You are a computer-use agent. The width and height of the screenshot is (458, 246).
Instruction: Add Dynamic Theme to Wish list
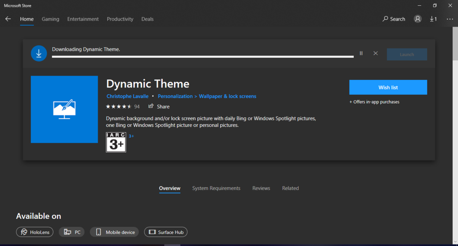pos(388,87)
